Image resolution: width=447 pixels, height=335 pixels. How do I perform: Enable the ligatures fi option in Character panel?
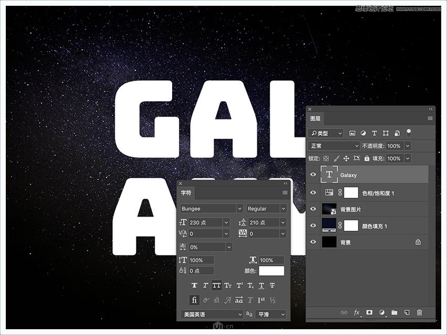tap(194, 300)
